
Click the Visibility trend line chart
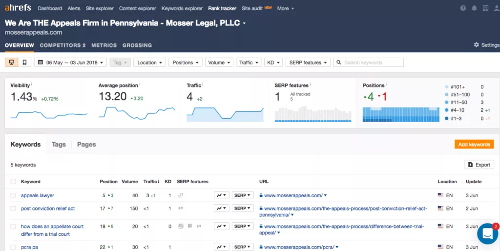tap(49, 115)
